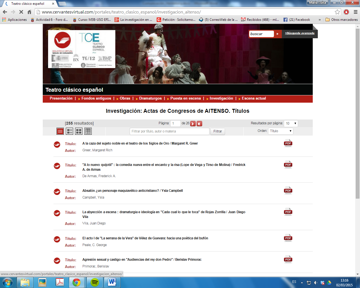Click the Filtrar button
Viewport: 360px width, 288px height.
click(x=218, y=131)
